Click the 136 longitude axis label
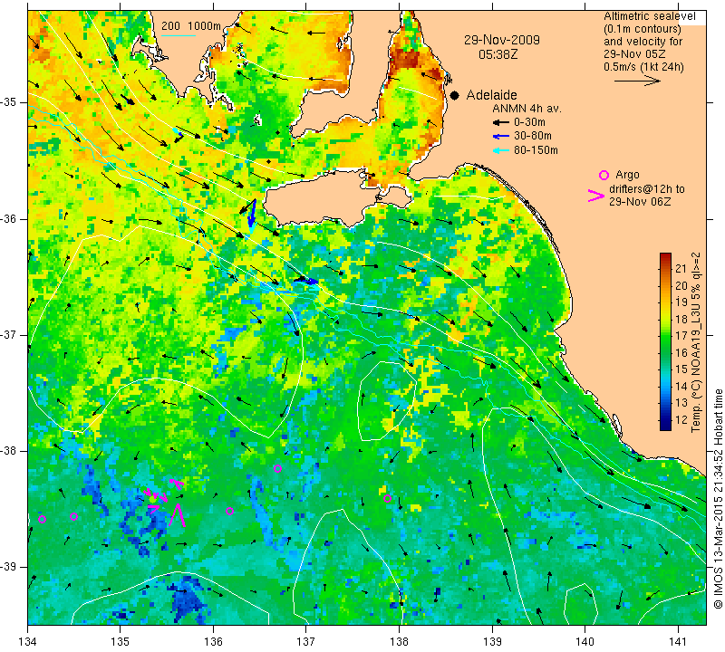Viewport: 725px width, 652px height. pos(213,642)
